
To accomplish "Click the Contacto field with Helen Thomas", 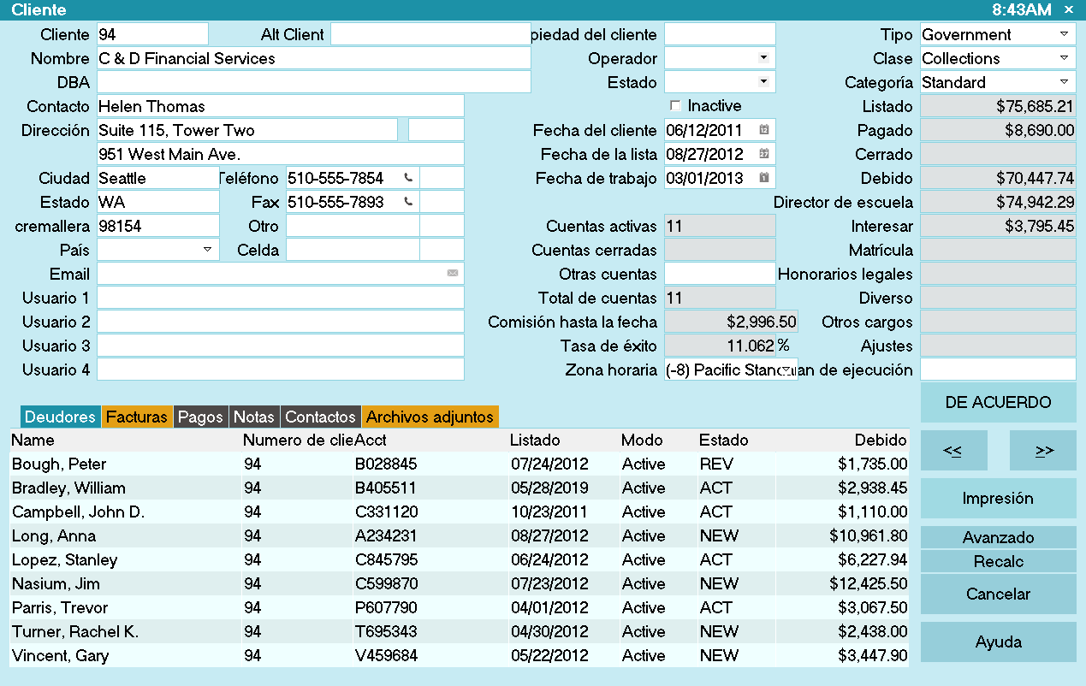I will pos(281,106).
